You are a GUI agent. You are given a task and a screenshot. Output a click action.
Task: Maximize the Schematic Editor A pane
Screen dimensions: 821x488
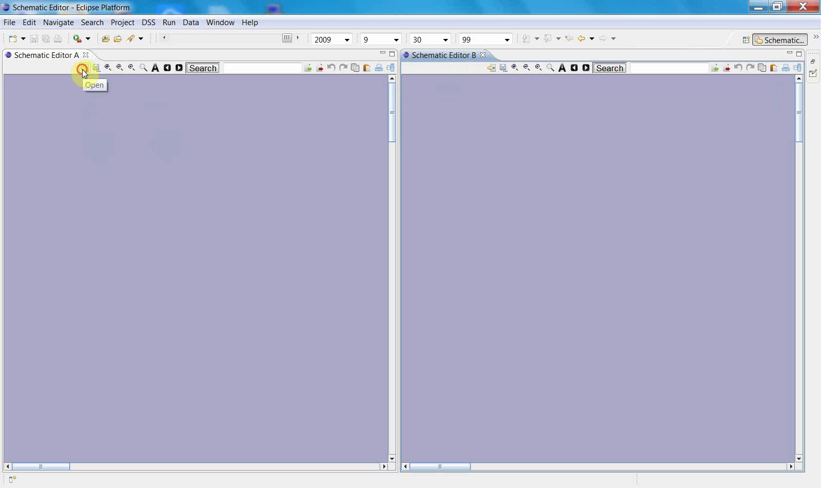(x=392, y=54)
